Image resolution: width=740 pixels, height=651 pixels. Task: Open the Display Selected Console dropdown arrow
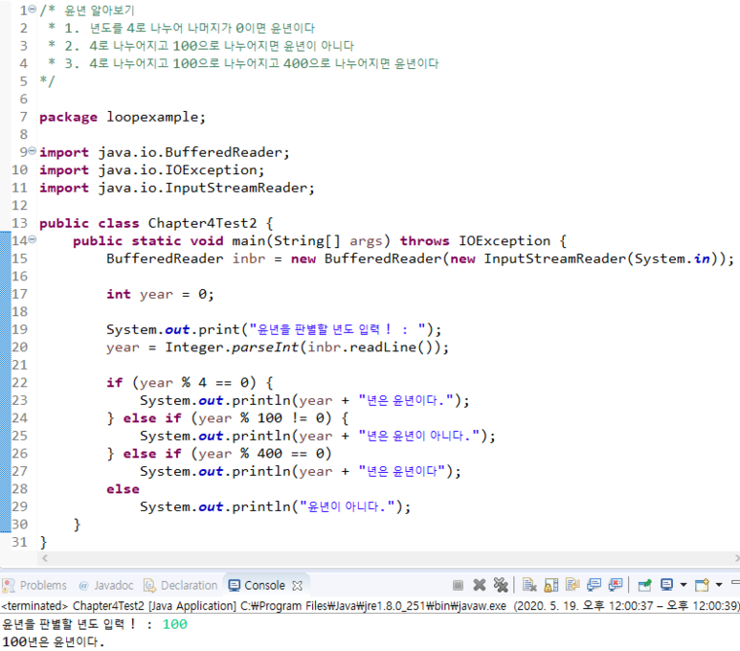pos(683,585)
